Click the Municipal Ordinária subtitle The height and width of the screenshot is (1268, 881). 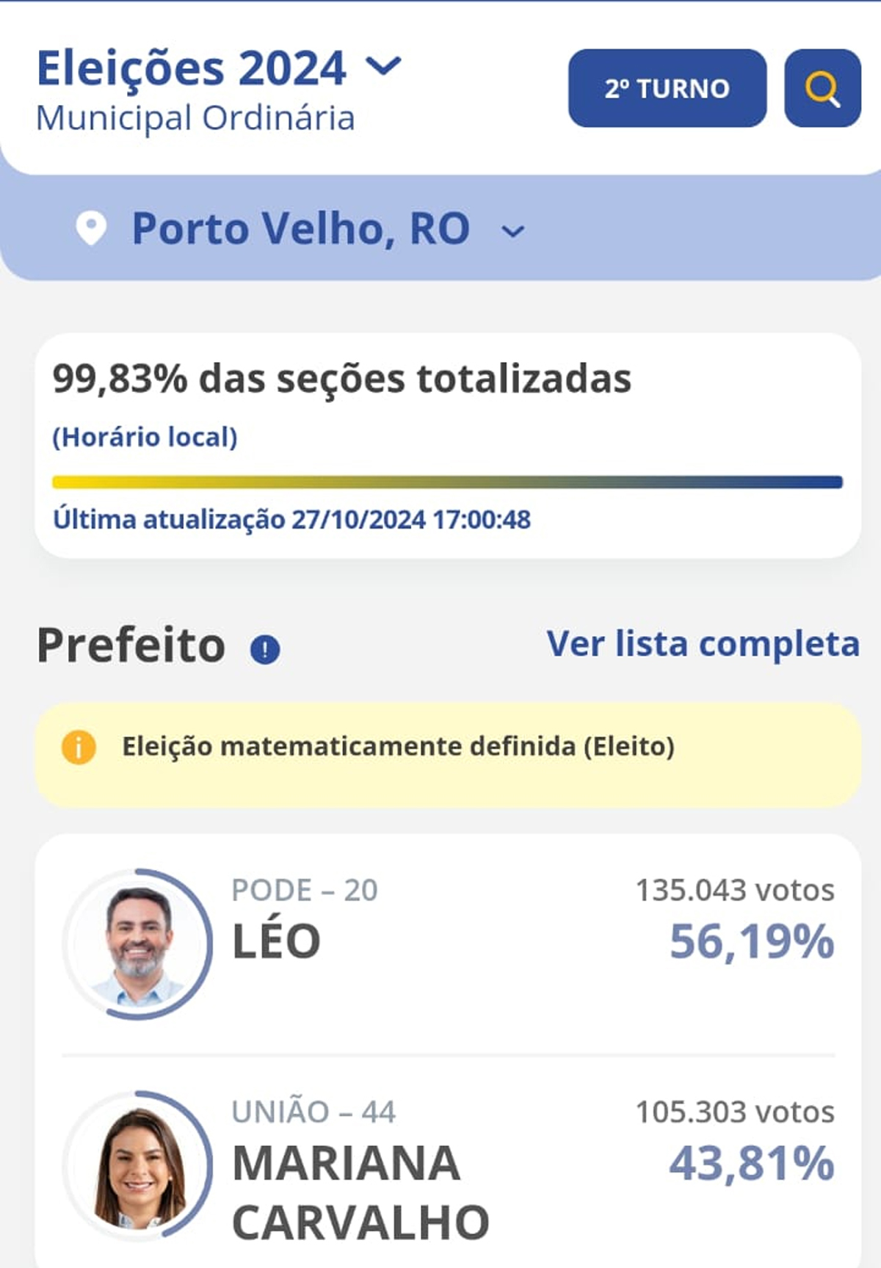pos(195,118)
